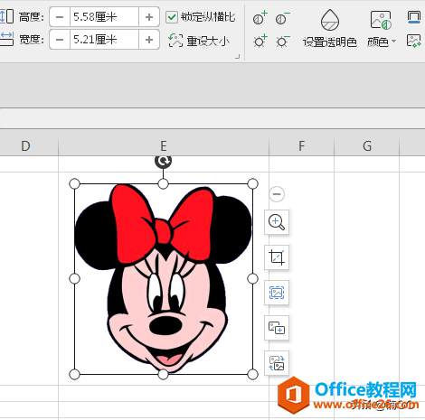Increase the image width value
The image size is (425, 420).
click(x=149, y=40)
